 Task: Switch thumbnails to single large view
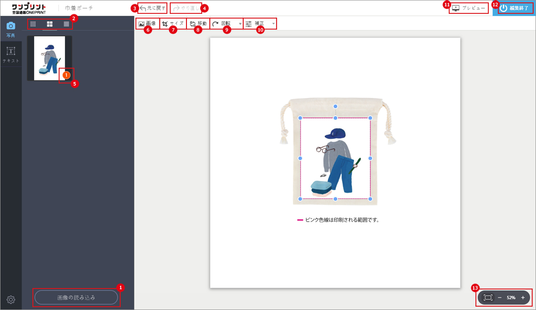(67, 24)
